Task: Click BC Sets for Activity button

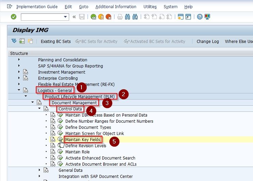Action: [96, 42]
